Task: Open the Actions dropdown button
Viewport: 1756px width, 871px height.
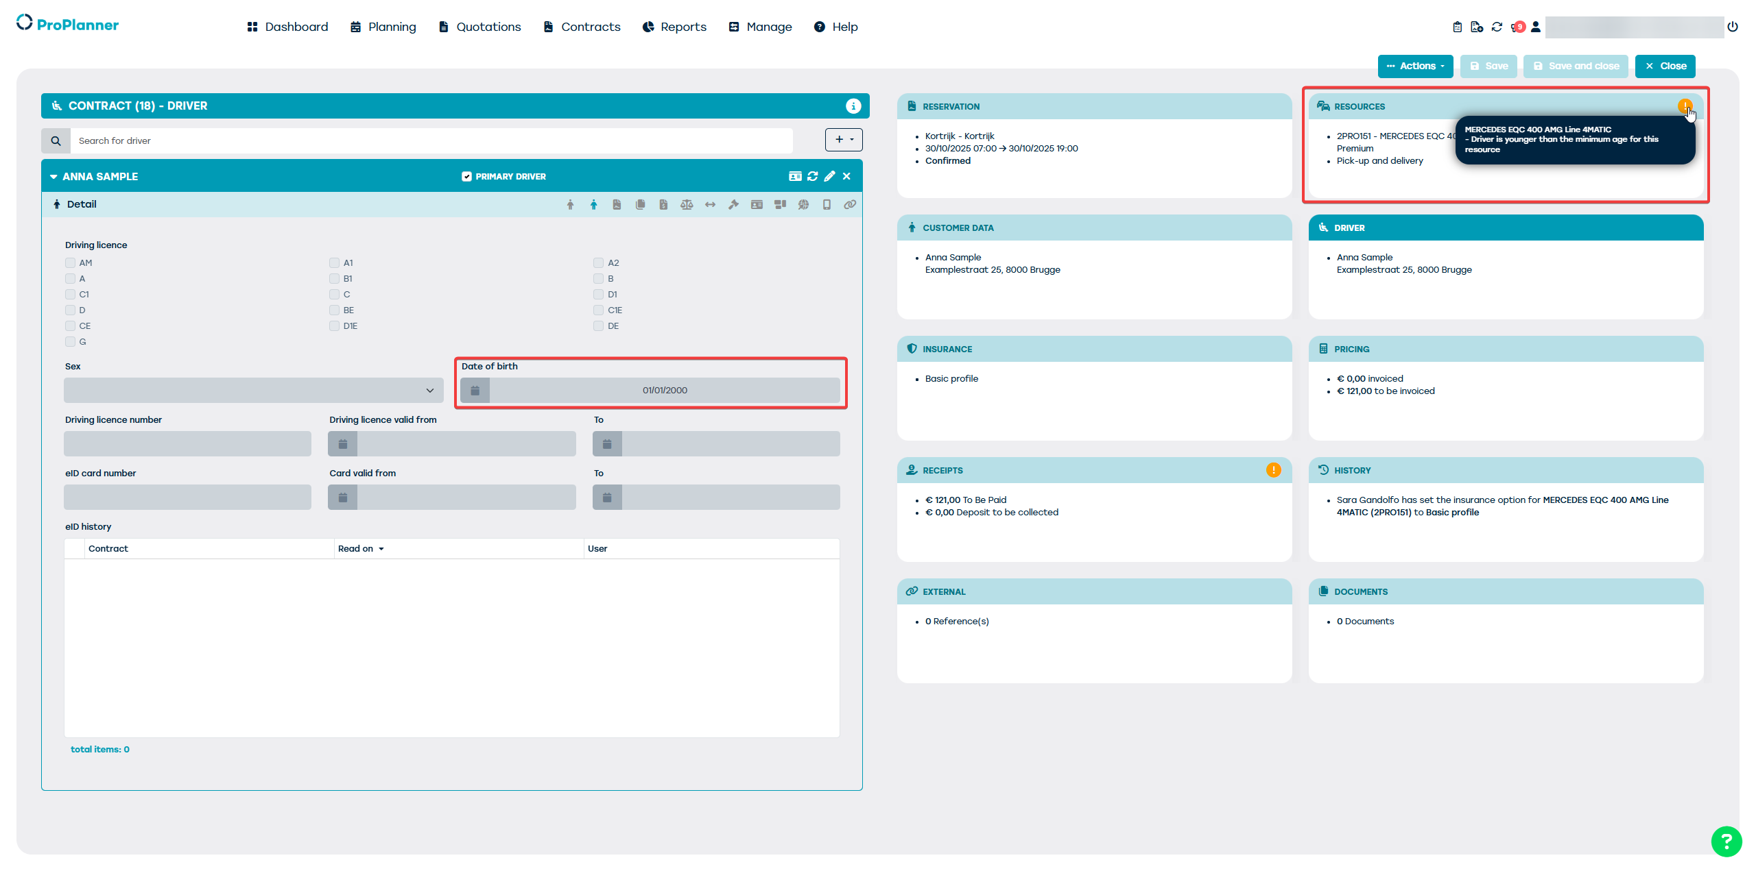Action: (x=1415, y=66)
